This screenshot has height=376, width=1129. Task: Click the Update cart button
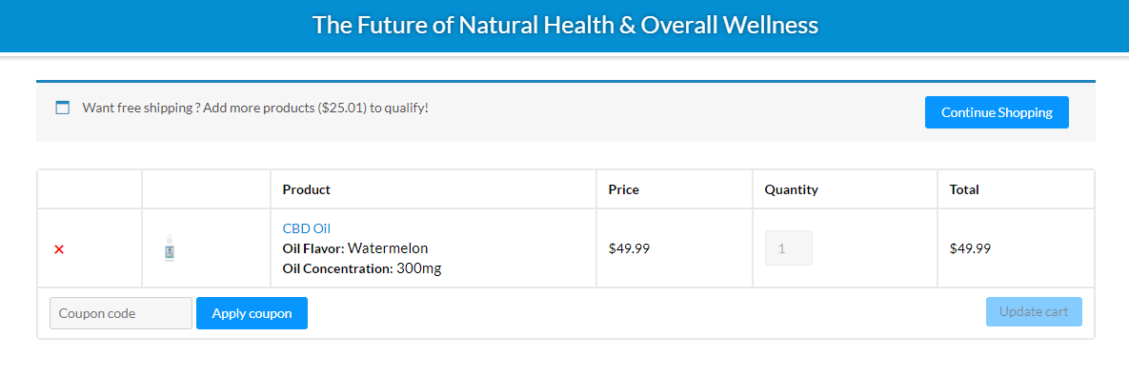(1033, 312)
